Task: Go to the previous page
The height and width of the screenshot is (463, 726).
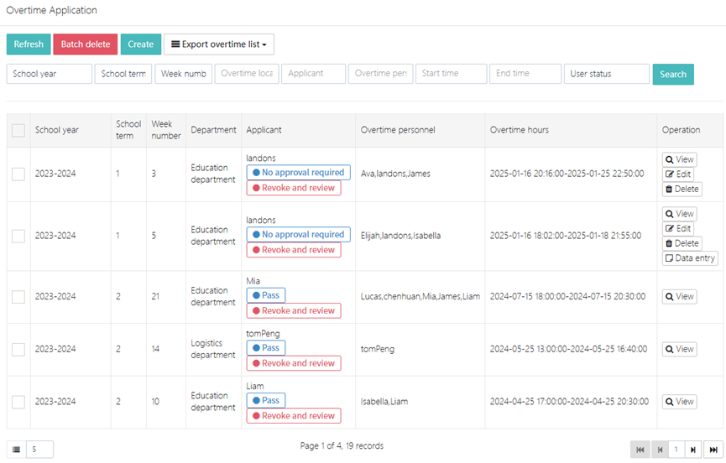Action: point(660,450)
